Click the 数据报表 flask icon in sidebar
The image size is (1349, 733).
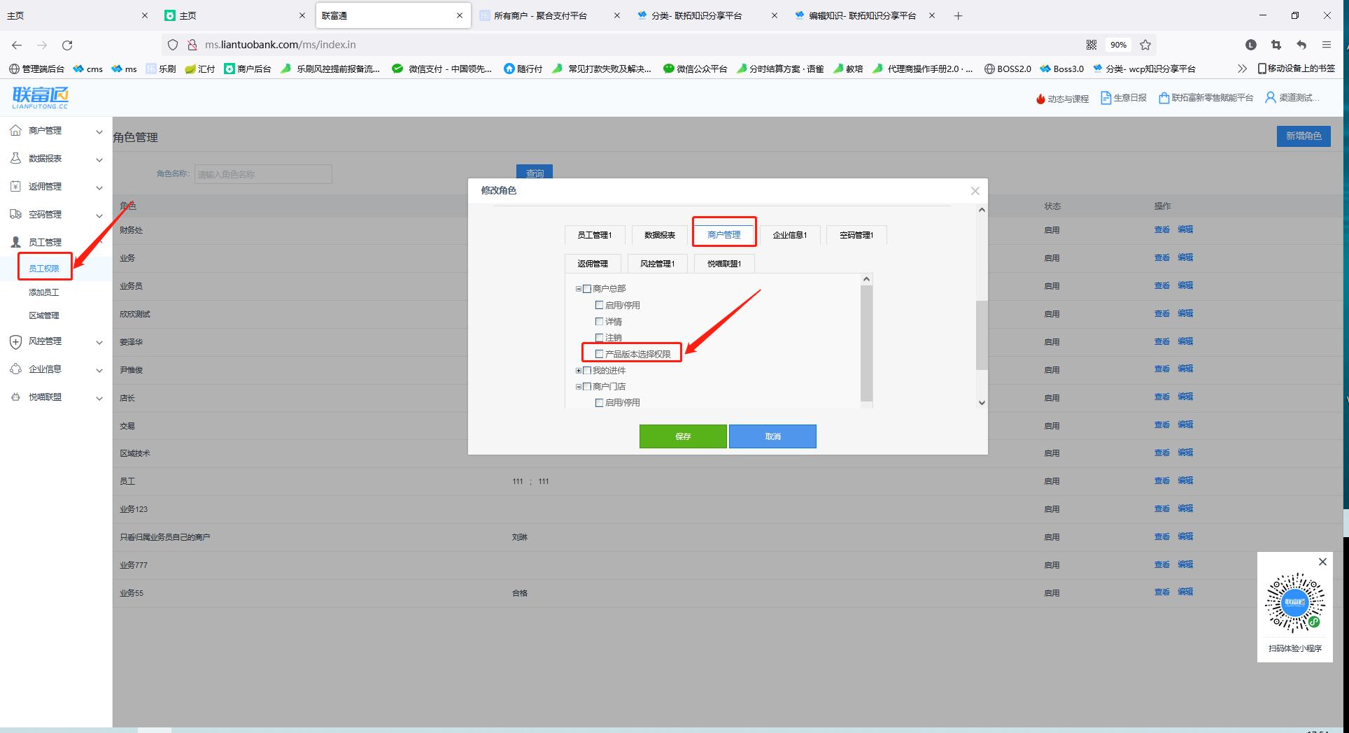[x=15, y=158]
